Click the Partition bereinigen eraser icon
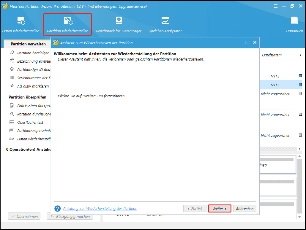 [x=12, y=53]
